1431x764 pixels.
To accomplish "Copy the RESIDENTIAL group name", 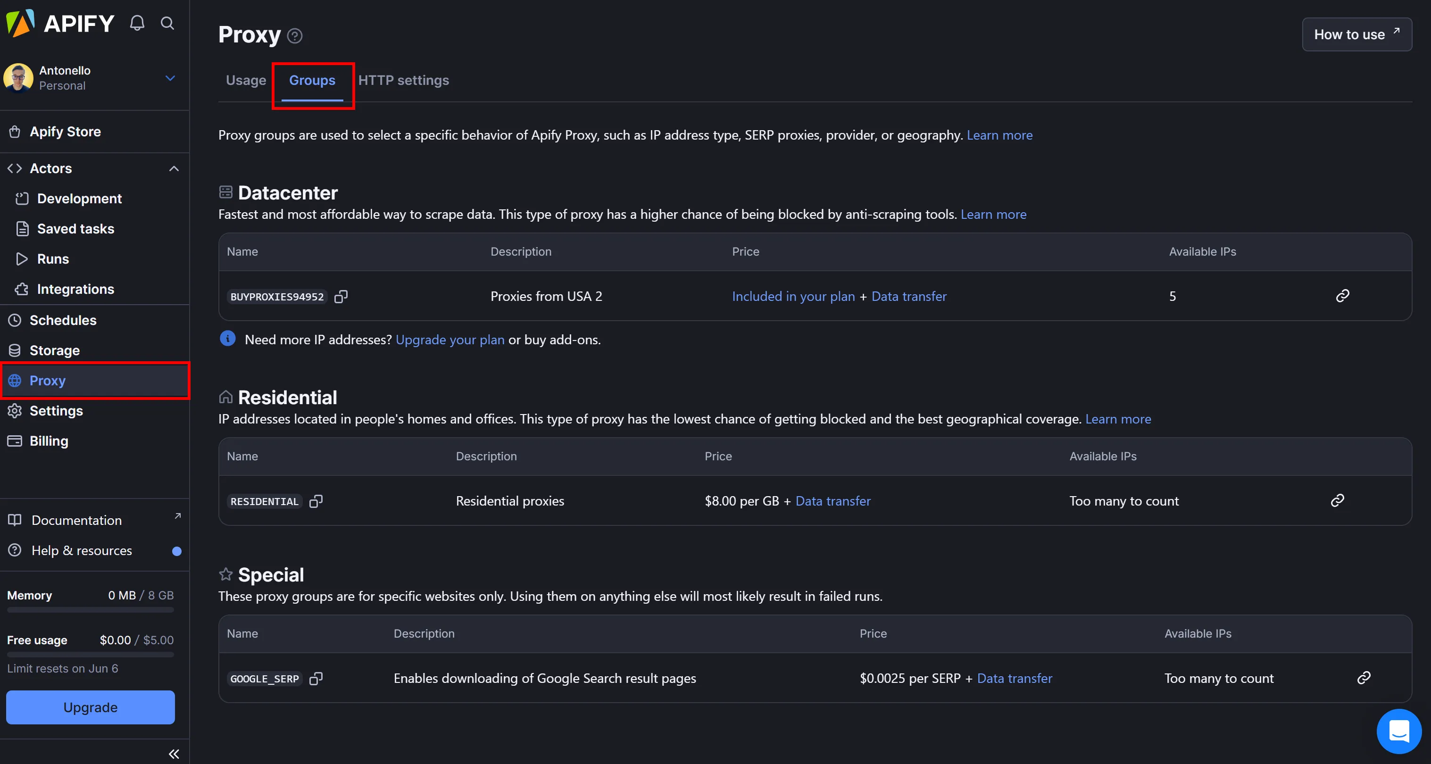I will click(x=316, y=501).
